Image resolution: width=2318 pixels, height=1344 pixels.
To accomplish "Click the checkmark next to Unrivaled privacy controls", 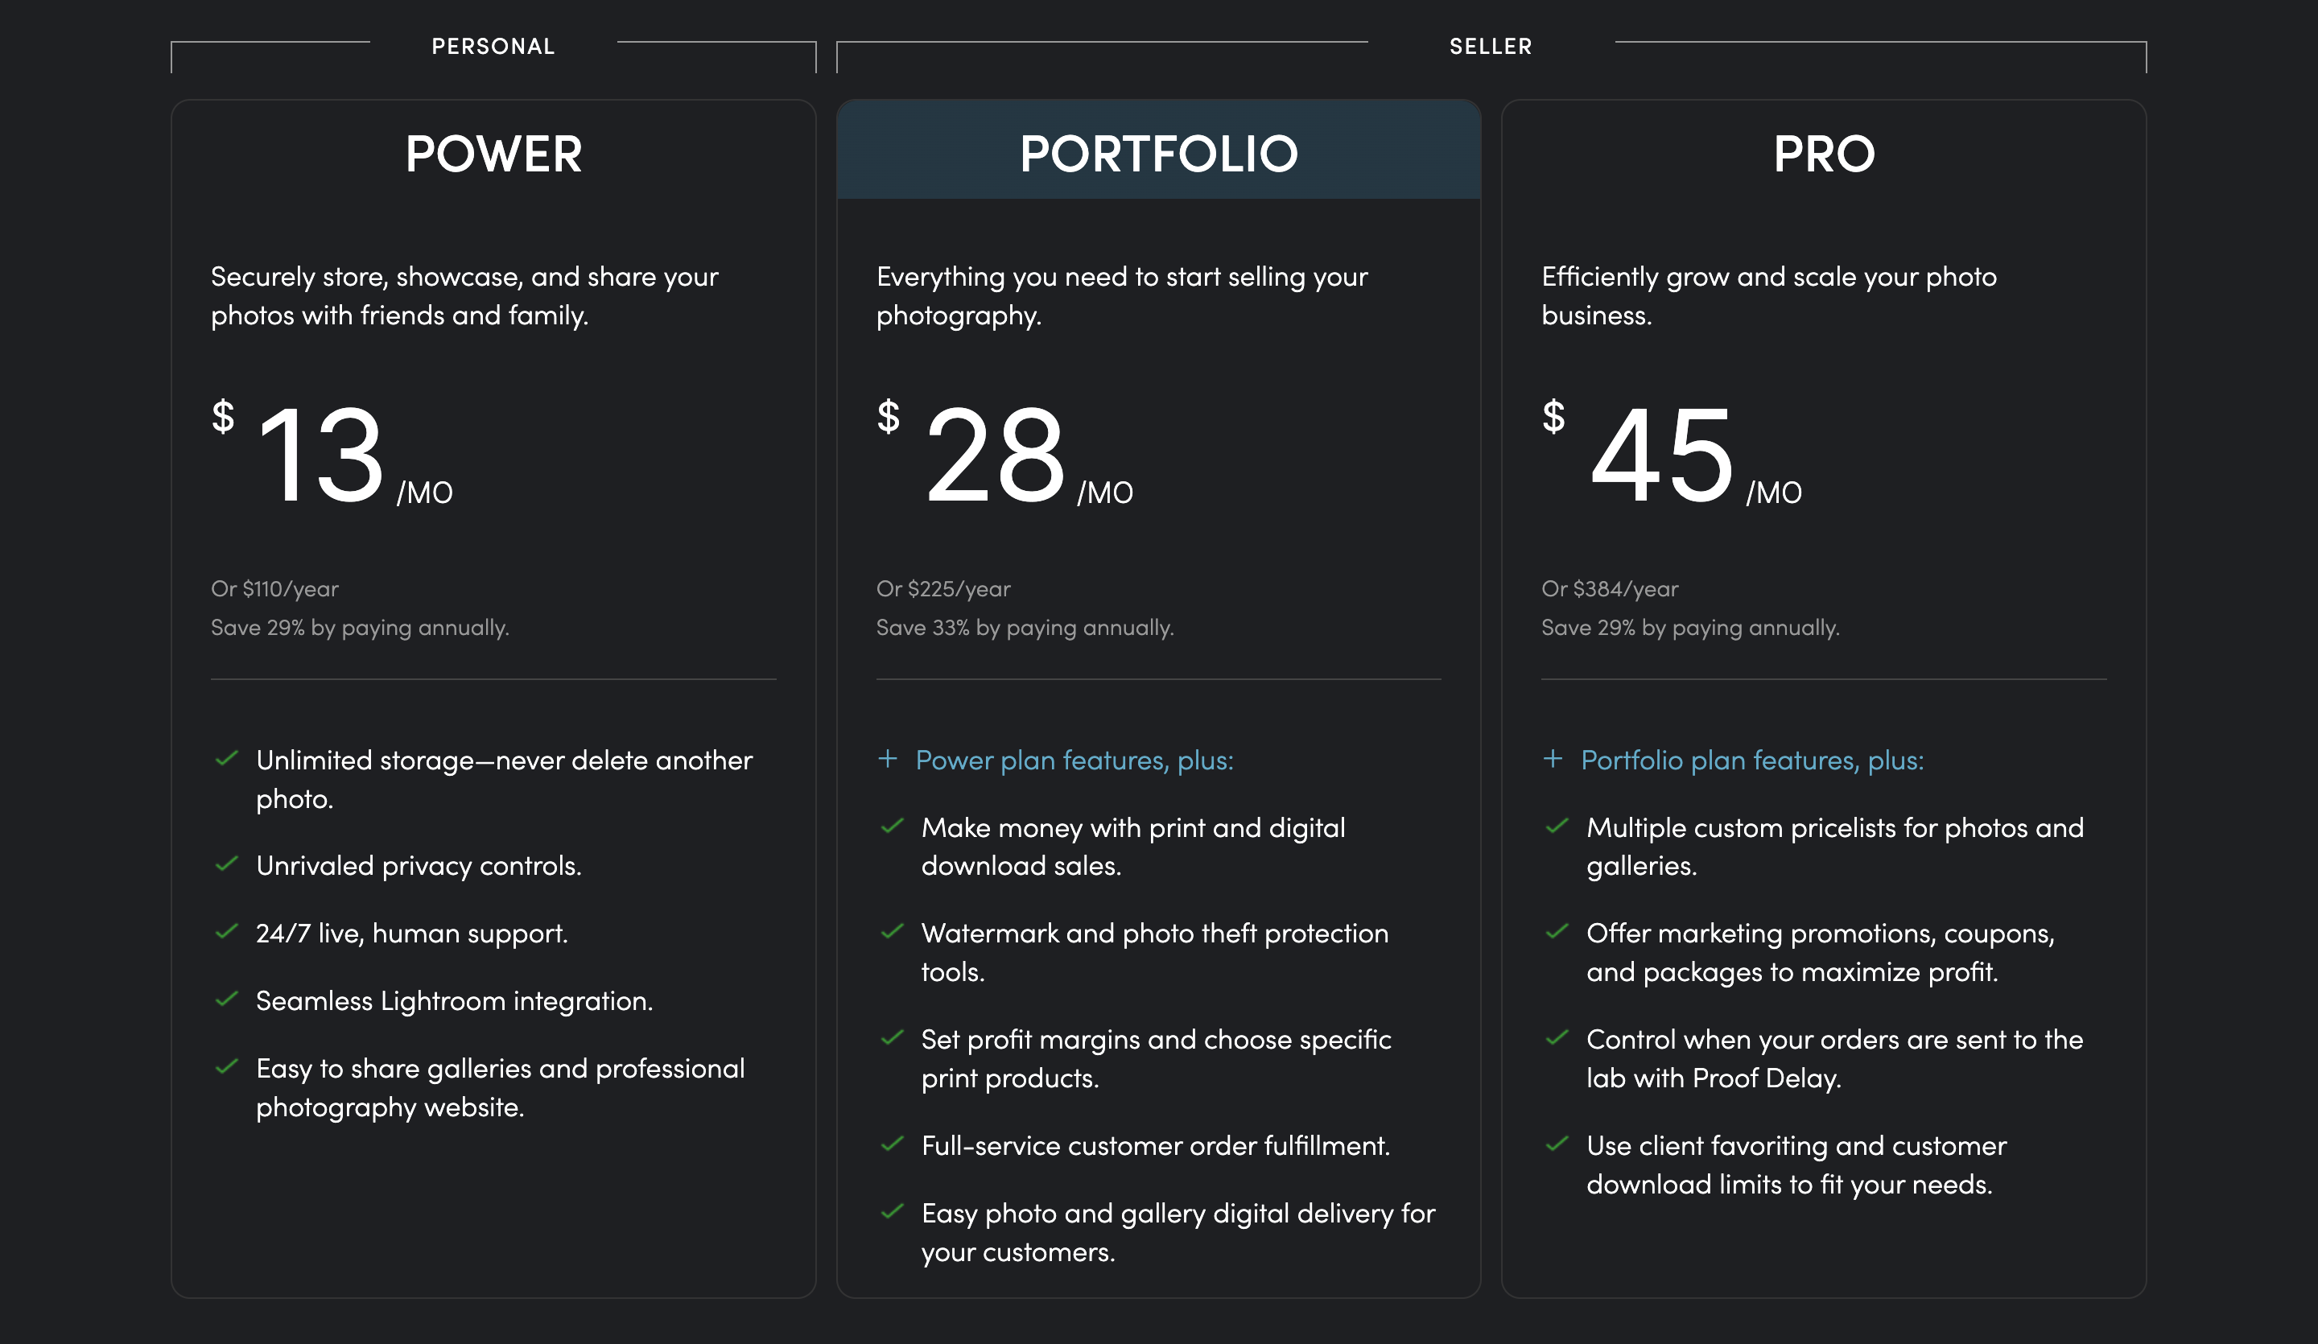I will pos(226,867).
